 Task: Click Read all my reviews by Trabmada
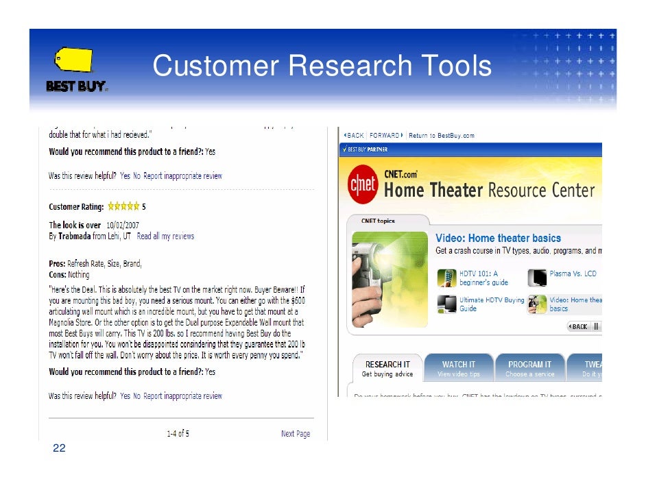(x=165, y=236)
